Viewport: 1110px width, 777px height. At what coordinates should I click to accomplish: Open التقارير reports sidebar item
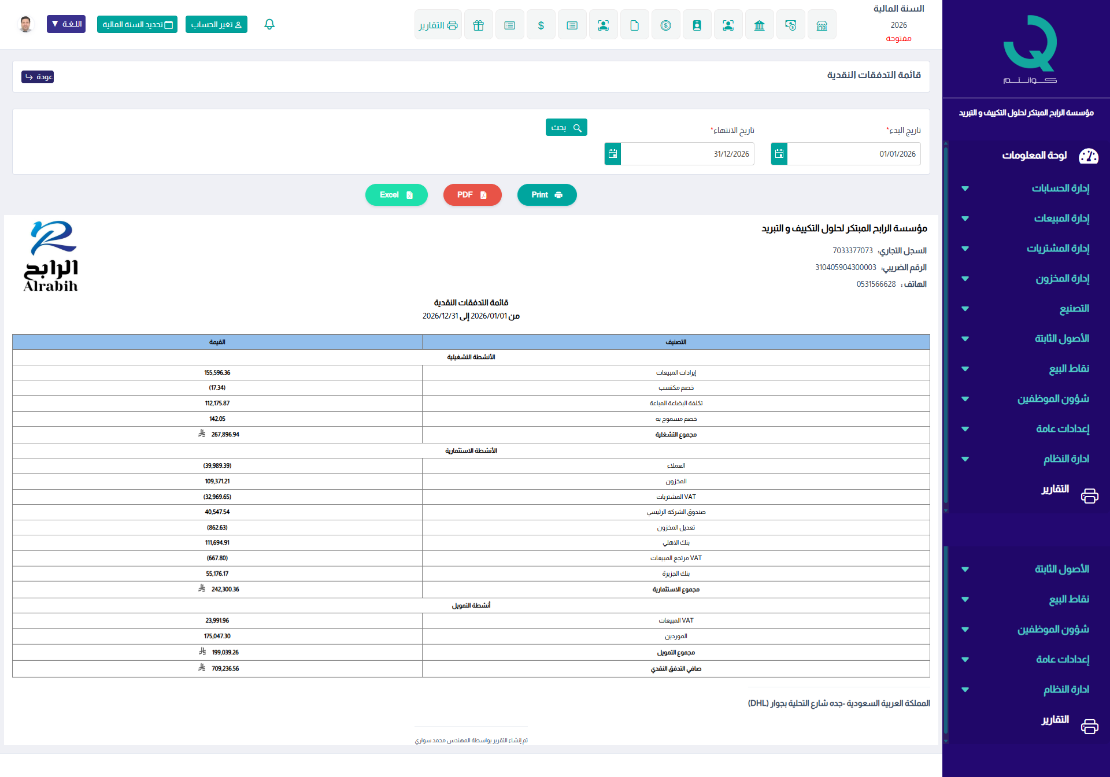[x=1055, y=490]
